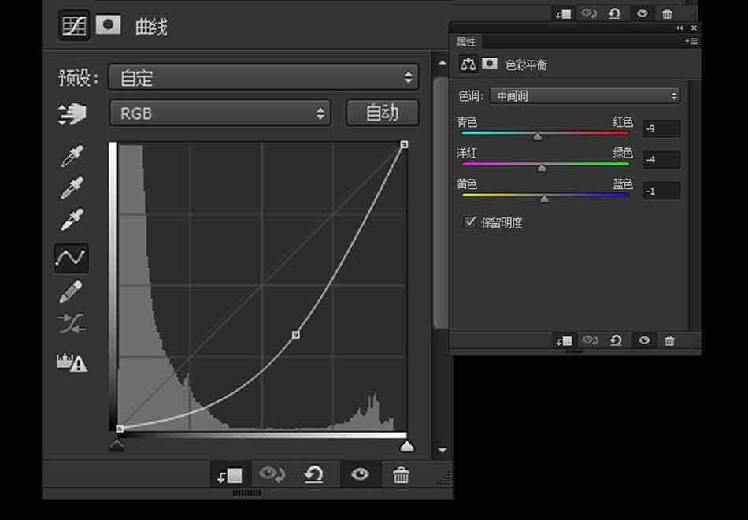Toggle Curves layer visibility eye icon
748x520 pixels.
click(x=360, y=474)
